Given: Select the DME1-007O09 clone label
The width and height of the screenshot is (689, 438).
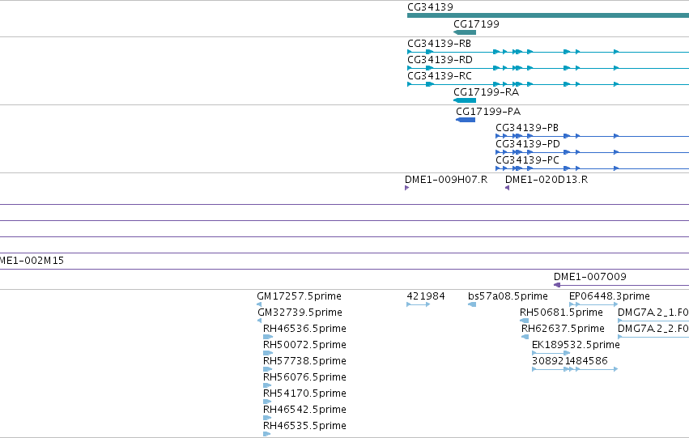Looking at the screenshot, I should 589,277.
